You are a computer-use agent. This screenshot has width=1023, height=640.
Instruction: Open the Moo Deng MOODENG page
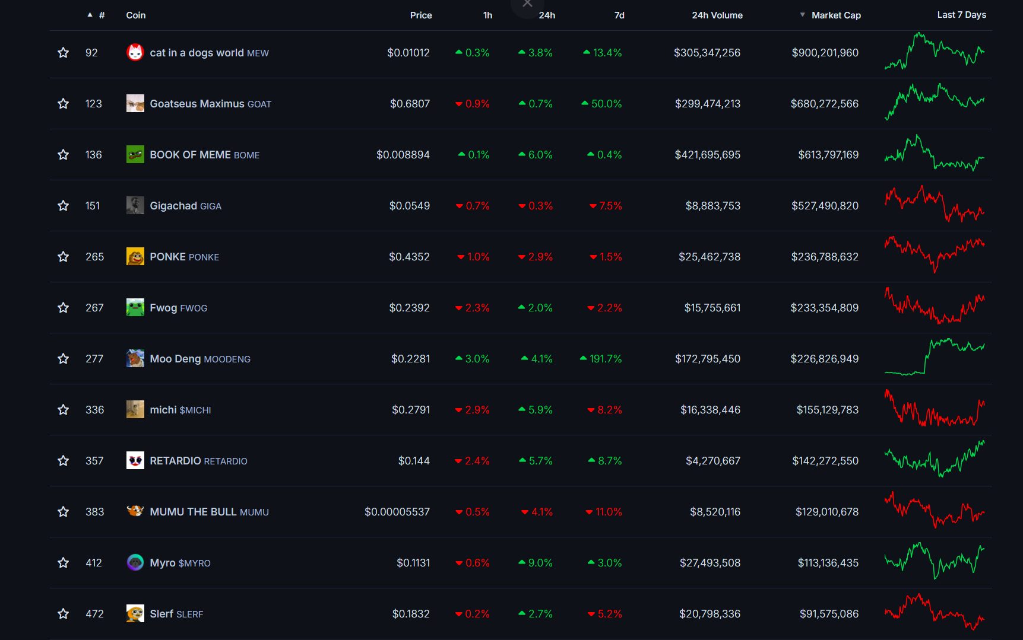tap(200, 359)
